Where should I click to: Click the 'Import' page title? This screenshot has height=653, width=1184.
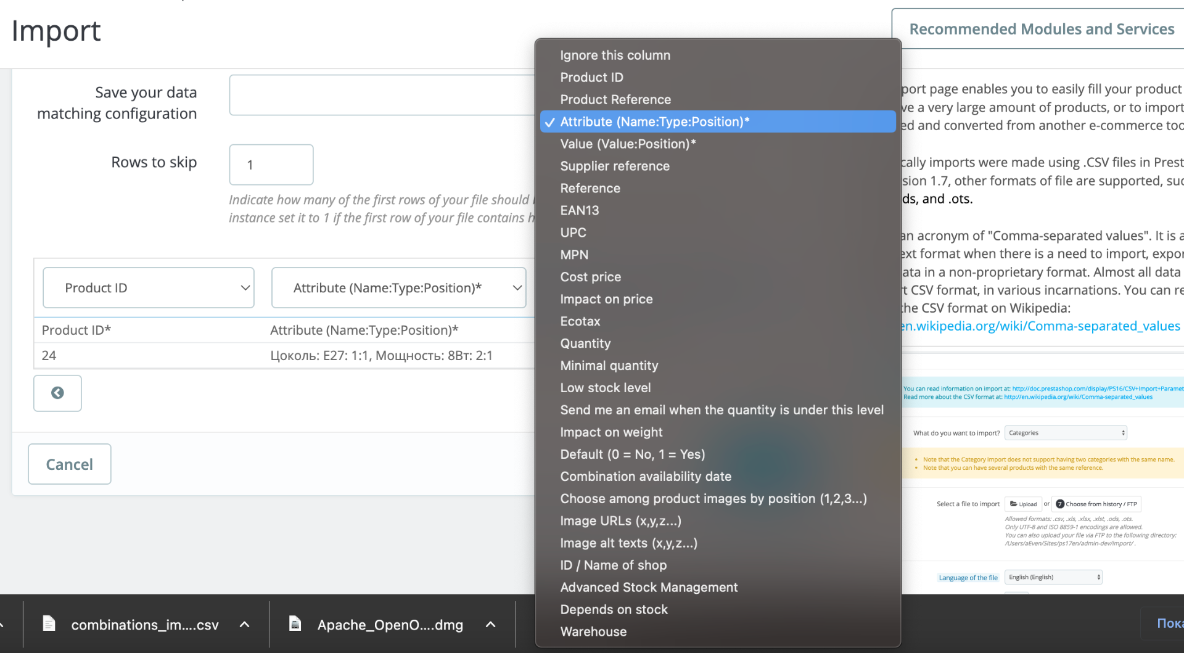(x=56, y=31)
